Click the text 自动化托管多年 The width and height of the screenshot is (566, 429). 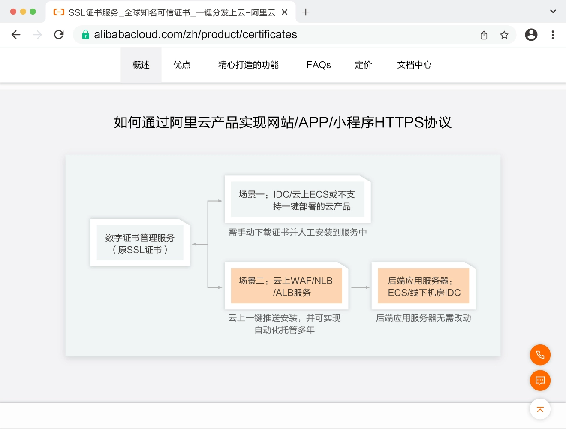tap(284, 330)
